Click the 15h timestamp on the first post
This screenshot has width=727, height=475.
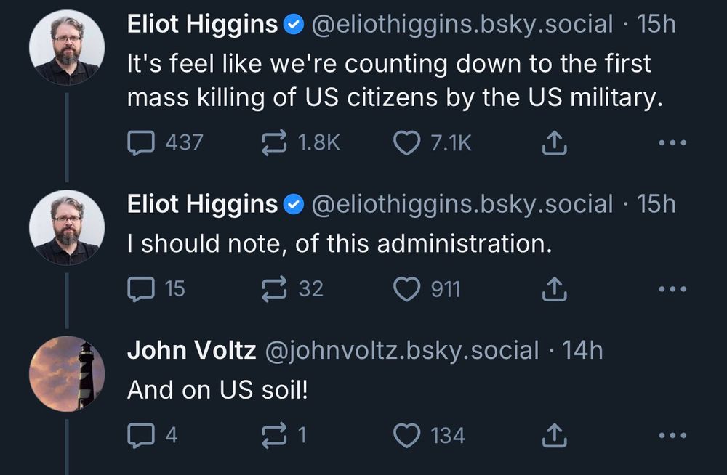tap(656, 23)
